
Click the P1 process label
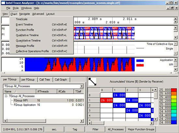(3, 34)
